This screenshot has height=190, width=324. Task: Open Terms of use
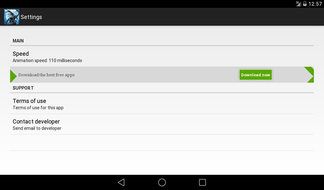[162, 104]
